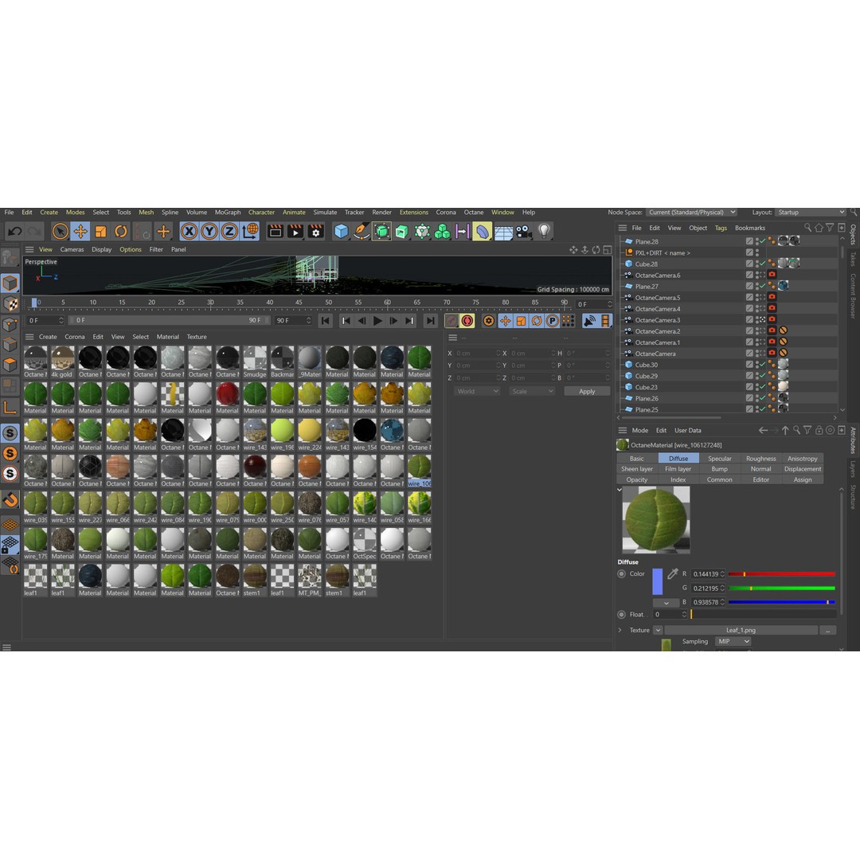Toggle layer checkbox for Cube.28 object
This screenshot has width=860, height=860.
coord(749,264)
